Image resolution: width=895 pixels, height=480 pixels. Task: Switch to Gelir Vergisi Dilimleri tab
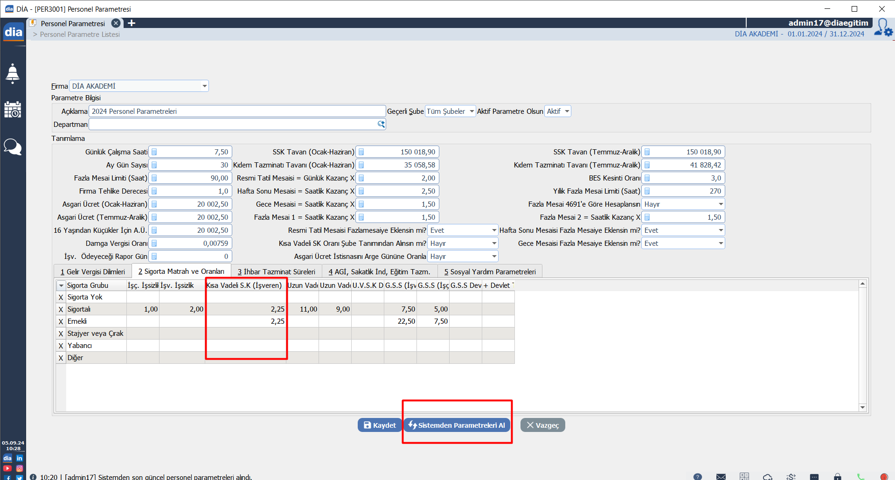(93, 271)
